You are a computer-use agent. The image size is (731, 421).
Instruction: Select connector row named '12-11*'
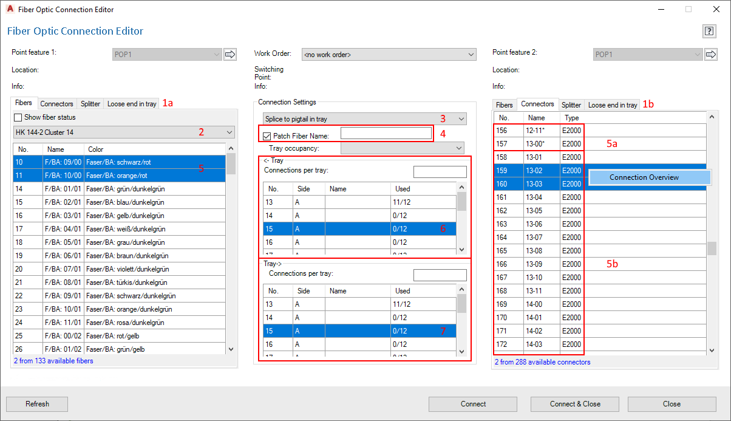click(600, 131)
